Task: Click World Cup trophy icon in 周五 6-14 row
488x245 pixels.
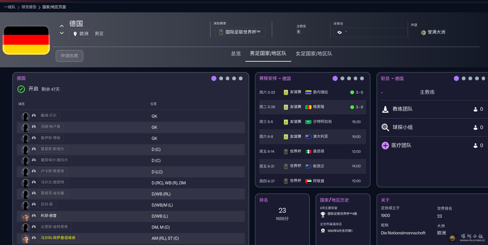Action: pos(286,151)
